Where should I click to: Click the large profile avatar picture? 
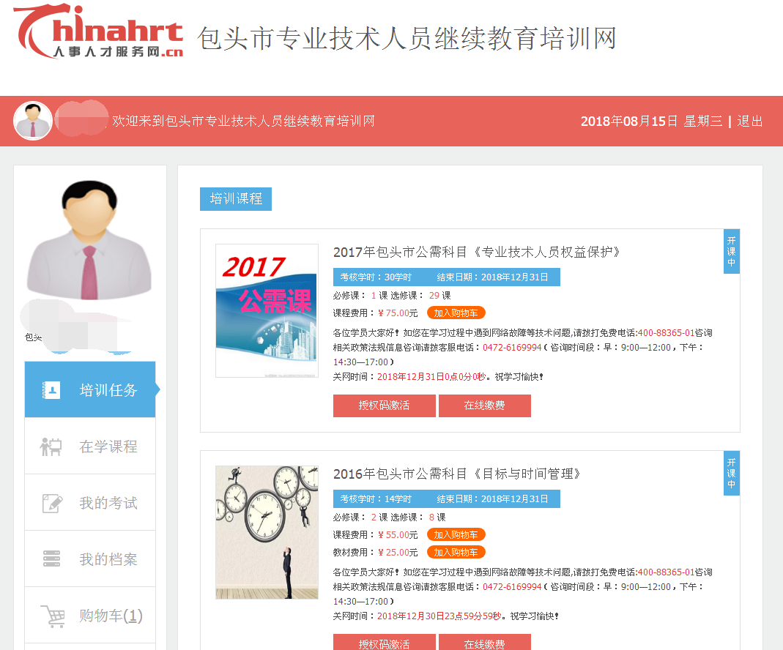tap(89, 240)
